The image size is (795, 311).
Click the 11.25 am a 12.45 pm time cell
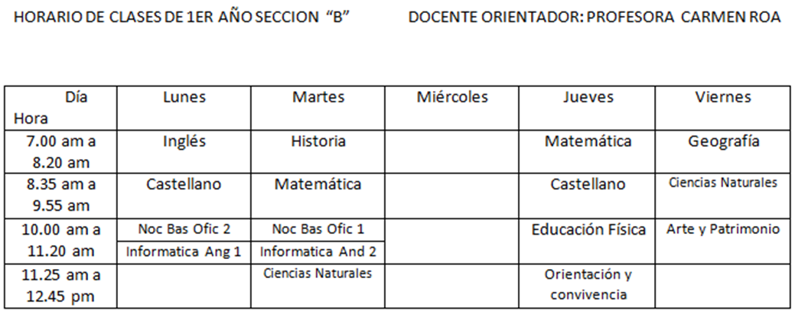pos(61,286)
